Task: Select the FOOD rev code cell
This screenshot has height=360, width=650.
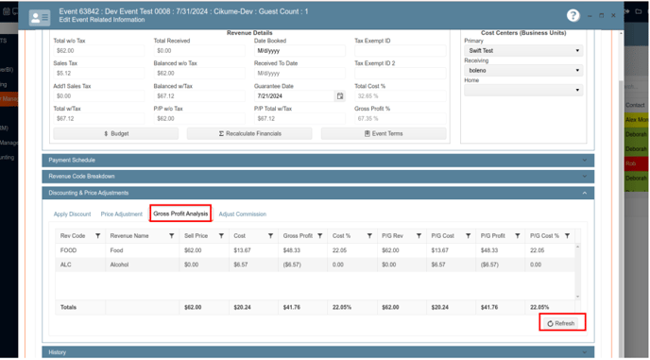Action: (80, 250)
